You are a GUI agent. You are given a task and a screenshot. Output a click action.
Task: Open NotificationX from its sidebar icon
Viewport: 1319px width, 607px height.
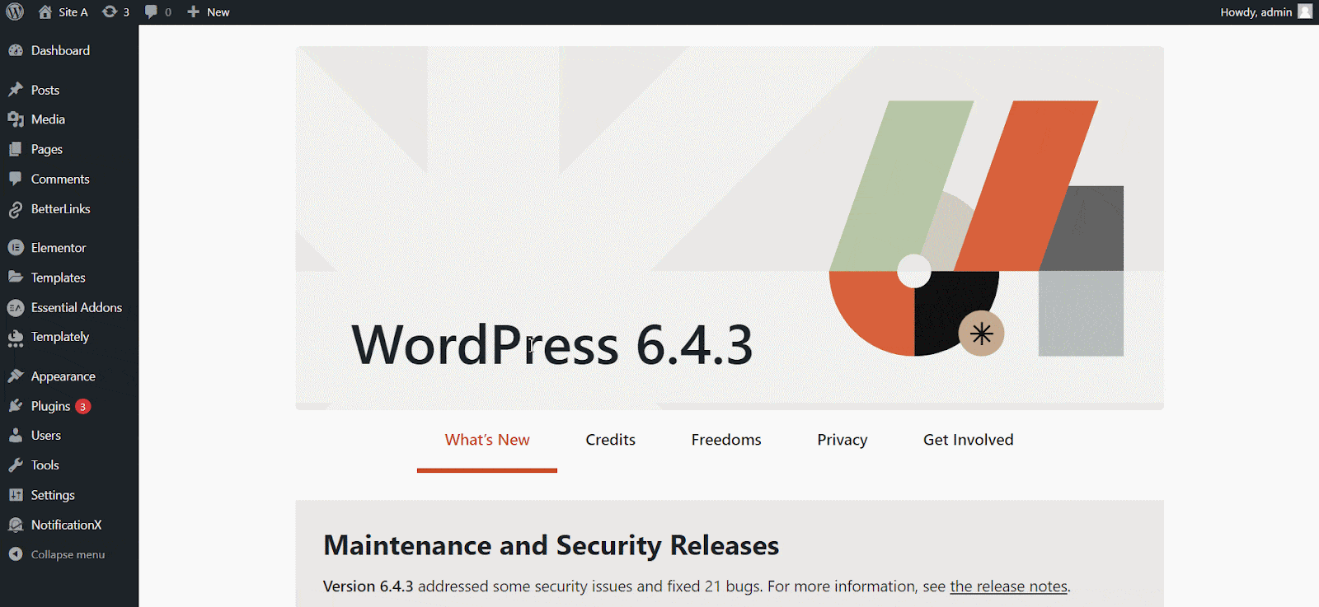point(16,525)
